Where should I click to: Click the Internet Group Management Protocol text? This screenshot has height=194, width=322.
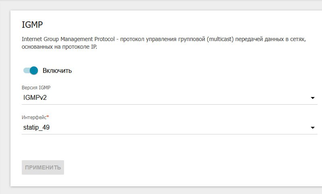(x=68, y=39)
